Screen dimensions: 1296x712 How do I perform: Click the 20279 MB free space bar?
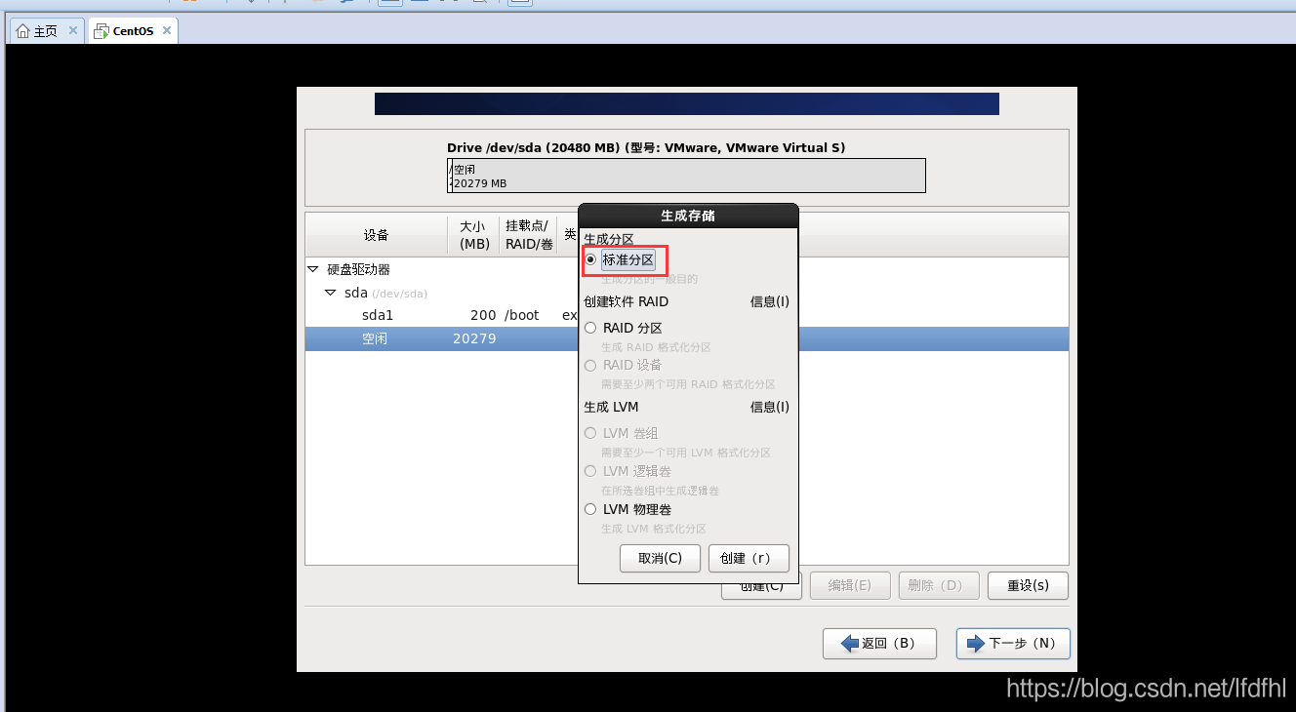[x=689, y=176]
